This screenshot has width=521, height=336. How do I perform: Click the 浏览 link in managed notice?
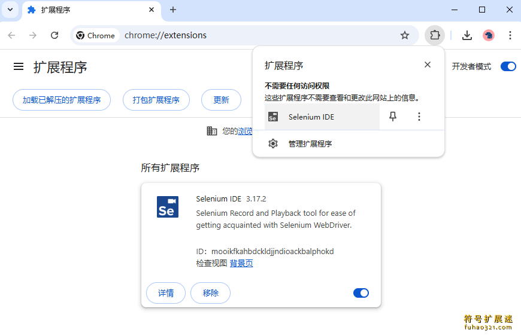(245, 131)
